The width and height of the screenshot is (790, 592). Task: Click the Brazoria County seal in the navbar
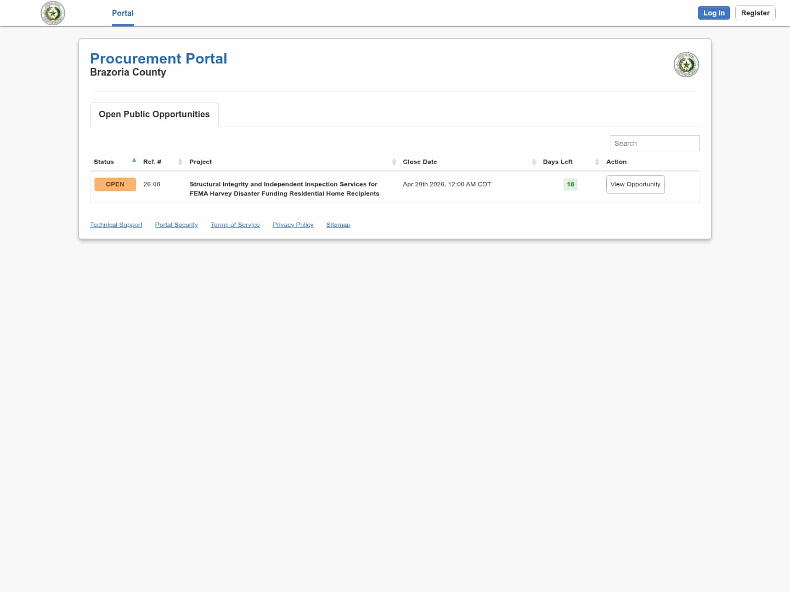[x=53, y=13]
